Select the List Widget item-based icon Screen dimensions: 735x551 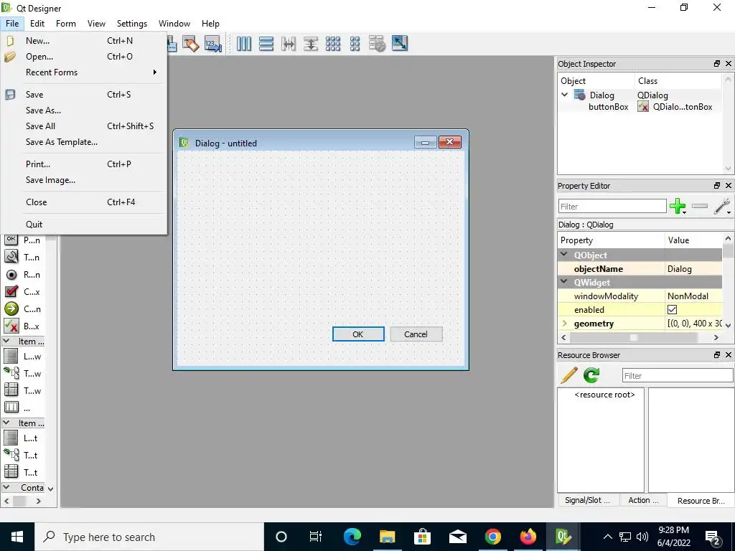11,438
